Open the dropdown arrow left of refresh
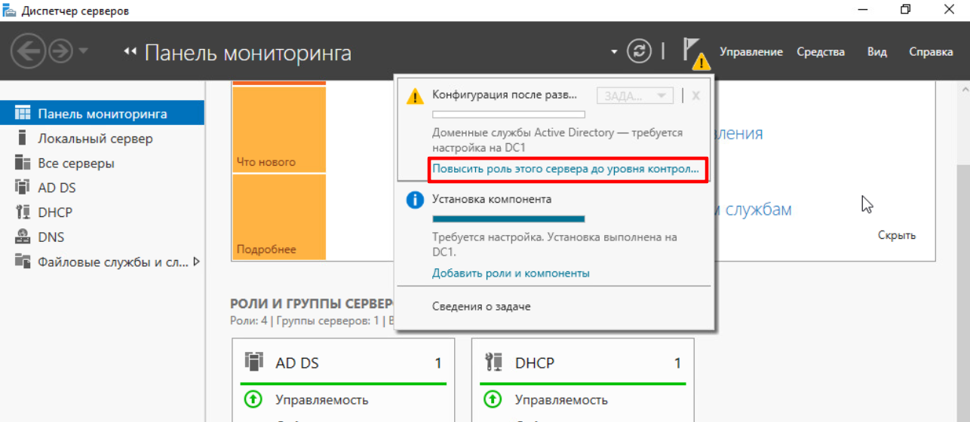This screenshot has width=970, height=422. pos(614,52)
